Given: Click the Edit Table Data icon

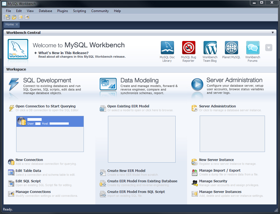Looking at the screenshot, I should click(x=11, y=172).
